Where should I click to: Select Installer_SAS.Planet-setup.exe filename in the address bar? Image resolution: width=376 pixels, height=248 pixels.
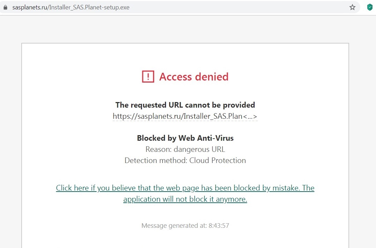[89, 7]
